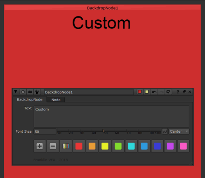Viewport: 205px width, 178px height.
Task: Open help with the question mark
Action: 178,92
